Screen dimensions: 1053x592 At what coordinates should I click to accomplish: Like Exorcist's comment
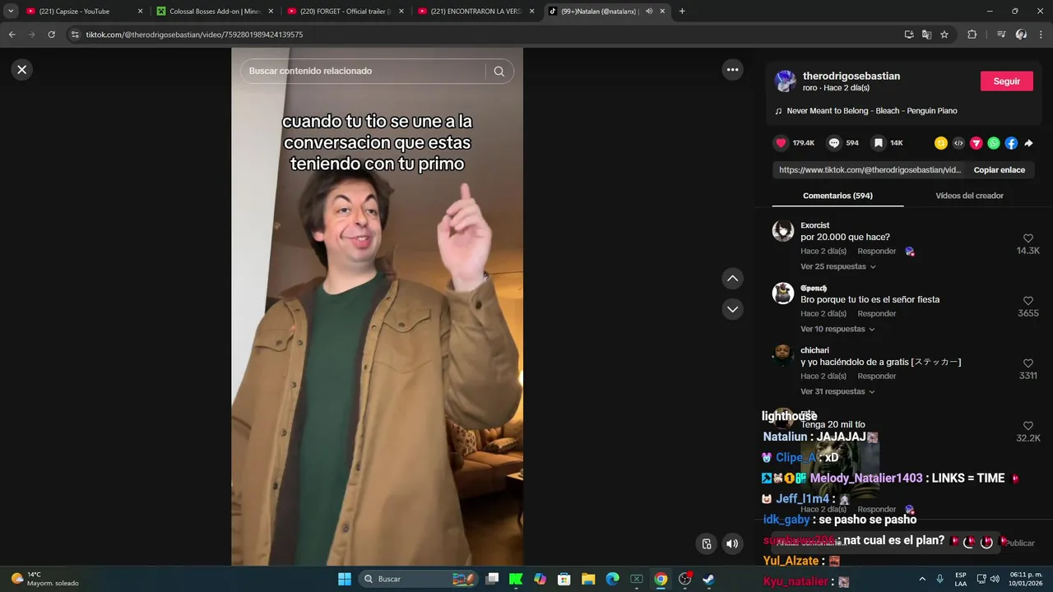pyautogui.click(x=1028, y=238)
